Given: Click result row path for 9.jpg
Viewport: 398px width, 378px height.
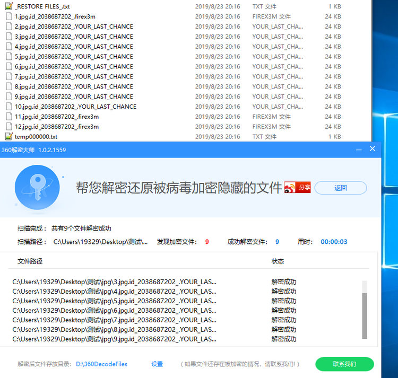Looking at the screenshot, I should click(x=114, y=339).
